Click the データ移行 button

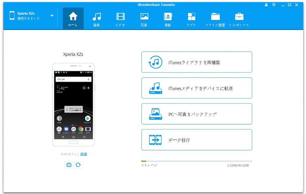click(x=197, y=140)
